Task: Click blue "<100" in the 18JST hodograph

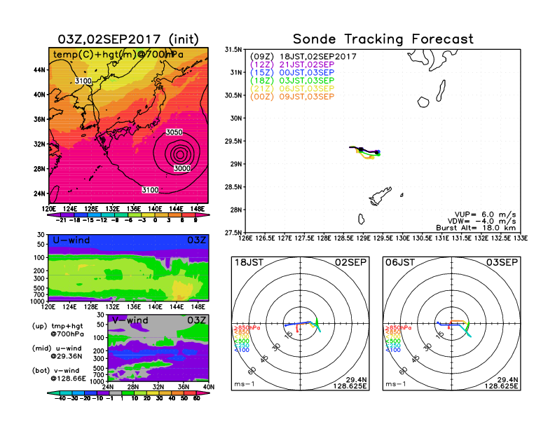Action: coord(241,350)
